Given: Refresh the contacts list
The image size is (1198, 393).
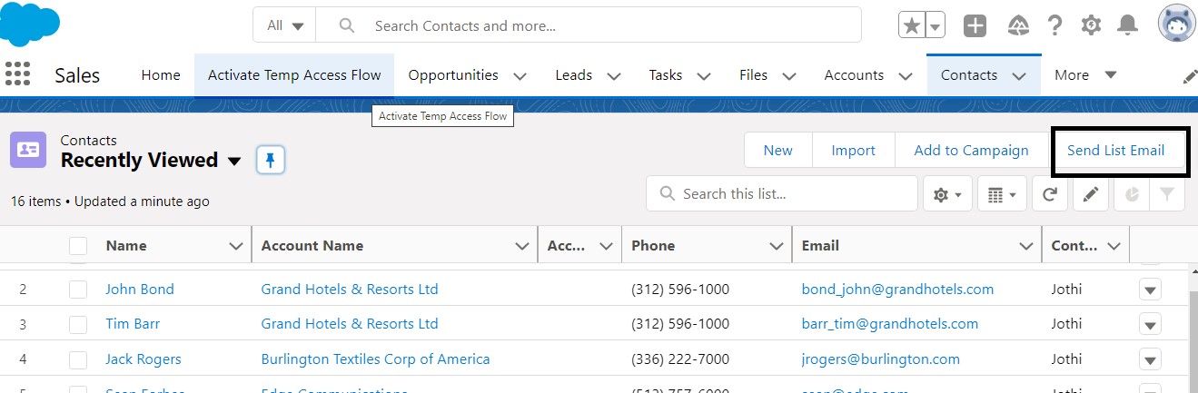Looking at the screenshot, I should 1049,194.
